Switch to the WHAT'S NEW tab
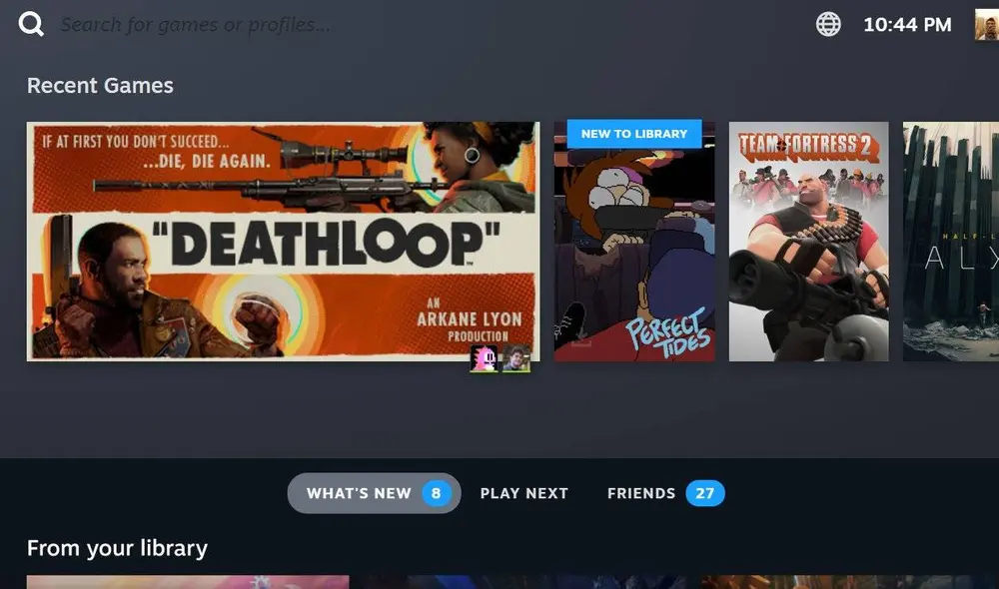 (362, 492)
